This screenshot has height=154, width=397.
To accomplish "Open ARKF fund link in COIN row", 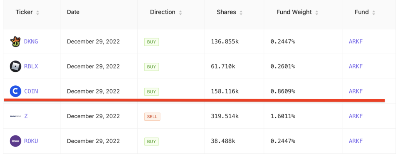I will 356,92.
